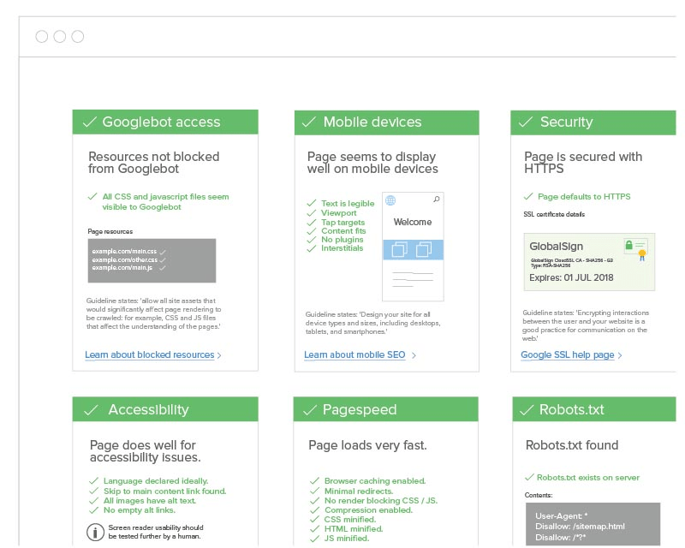Click the checkmark icon on the Security header
The height and width of the screenshot is (548, 685).
525,122
